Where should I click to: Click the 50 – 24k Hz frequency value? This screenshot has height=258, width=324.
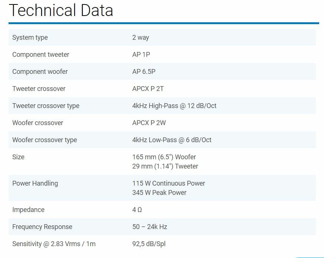[x=150, y=227]
